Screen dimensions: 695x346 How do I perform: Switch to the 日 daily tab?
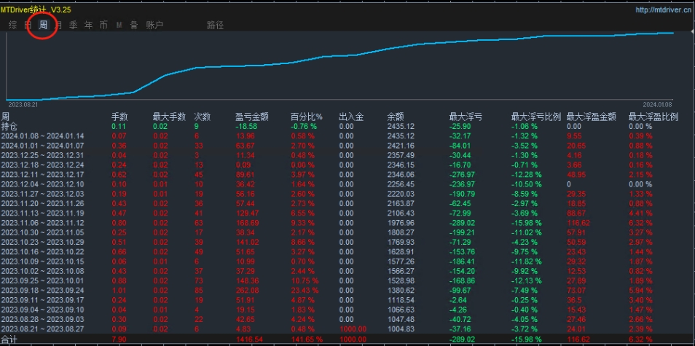[x=28, y=25]
